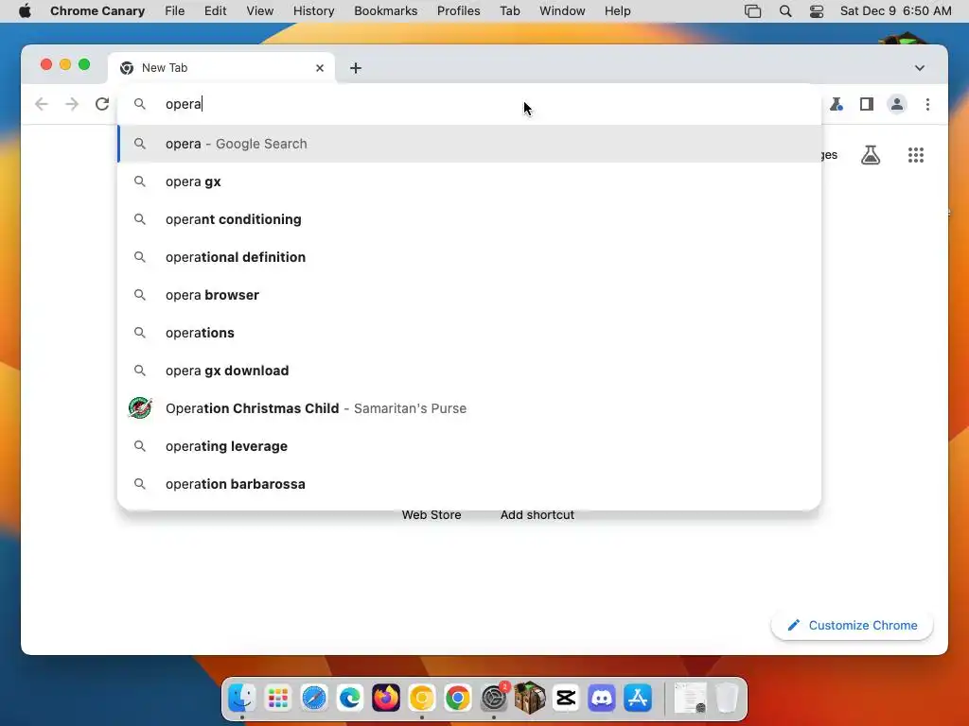Open Spotlight search in menu bar
This screenshot has height=726, width=969.
point(785,11)
